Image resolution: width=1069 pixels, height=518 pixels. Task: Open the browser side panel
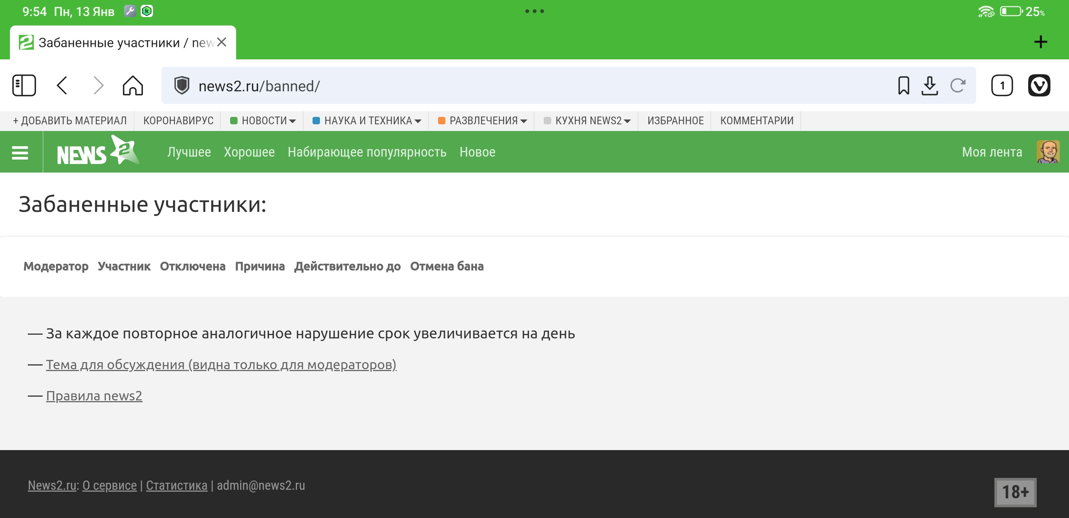[24, 86]
